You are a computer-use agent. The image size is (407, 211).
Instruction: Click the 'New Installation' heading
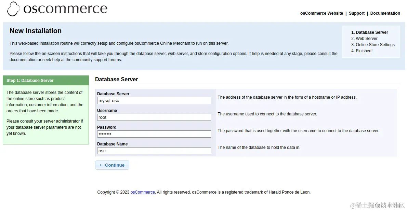[x=36, y=31]
